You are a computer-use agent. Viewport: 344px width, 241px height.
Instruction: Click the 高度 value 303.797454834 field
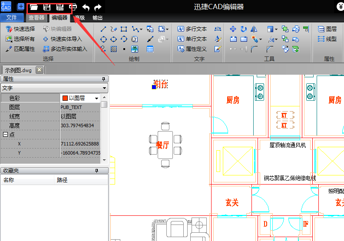pos(80,125)
